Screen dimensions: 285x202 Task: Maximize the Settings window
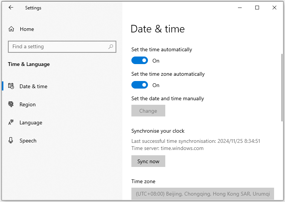coord(257,8)
